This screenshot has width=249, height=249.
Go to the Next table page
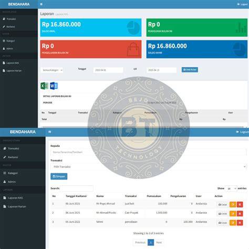click(x=159, y=242)
